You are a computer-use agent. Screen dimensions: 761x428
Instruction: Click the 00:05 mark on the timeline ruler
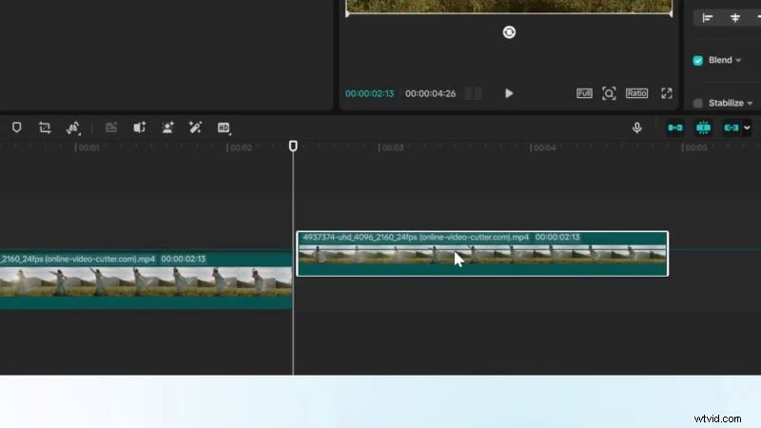coord(695,147)
